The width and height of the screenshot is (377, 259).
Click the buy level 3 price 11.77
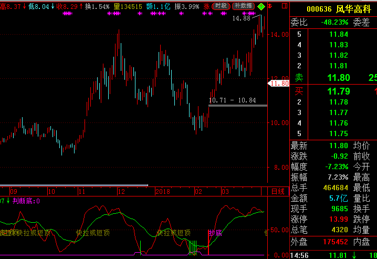coord(339,112)
